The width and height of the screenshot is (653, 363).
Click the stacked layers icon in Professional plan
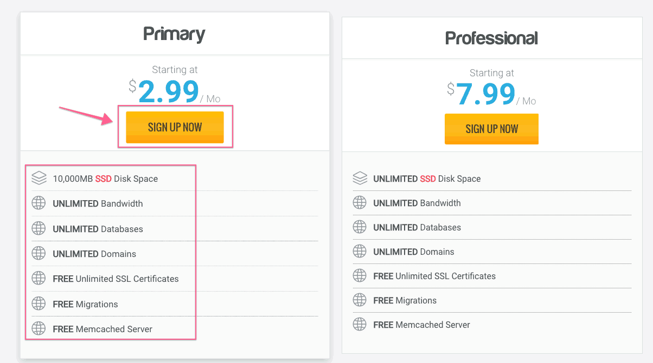click(360, 178)
